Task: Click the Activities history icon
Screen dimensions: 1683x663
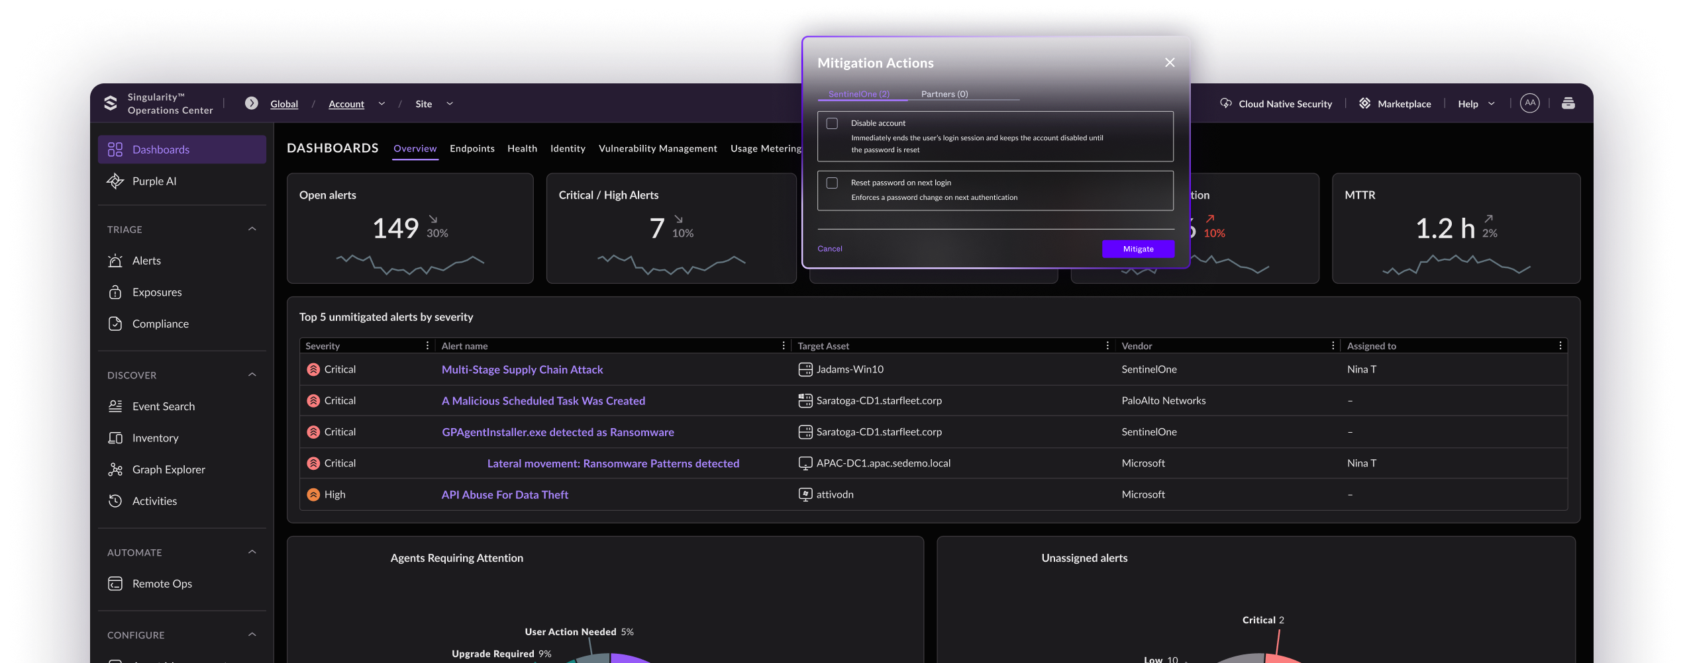Action: (x=115, y=501)
